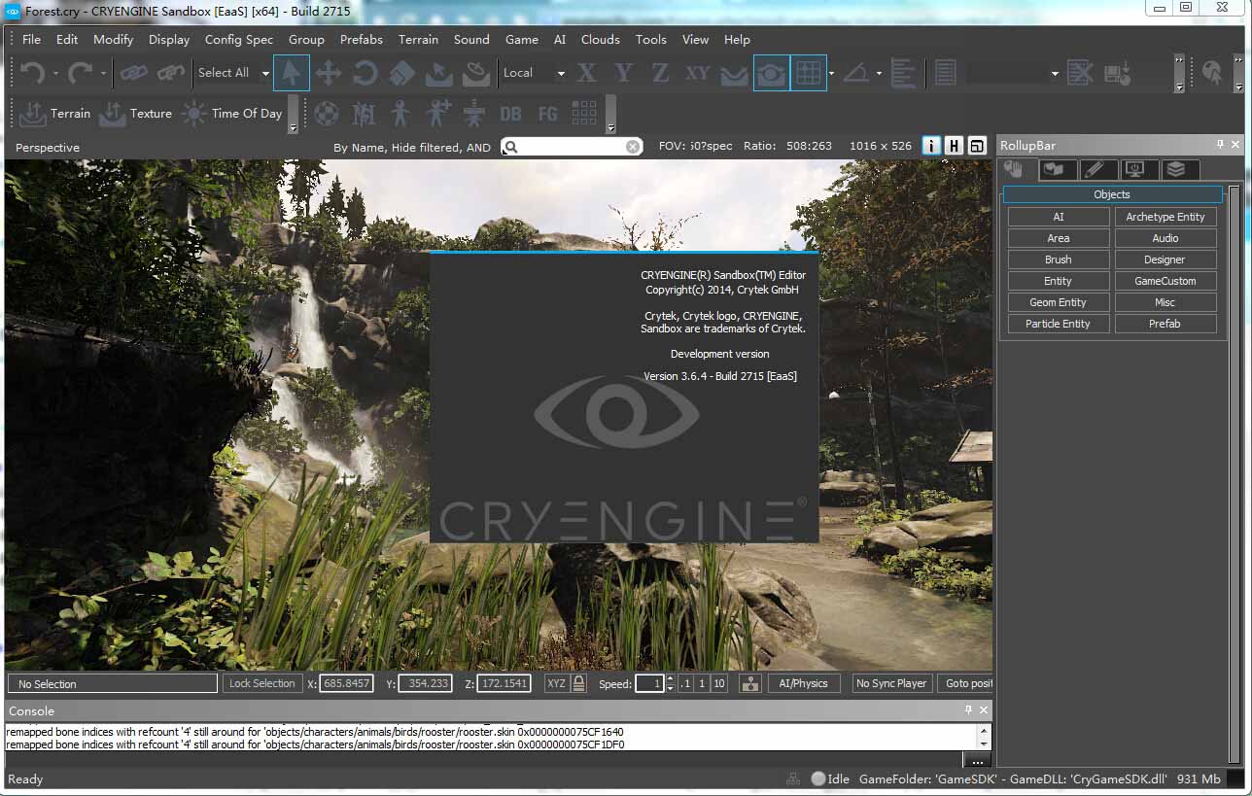Lock movement to the X axis
This screenshot has width=1252, height=796.
click(586, 73)
